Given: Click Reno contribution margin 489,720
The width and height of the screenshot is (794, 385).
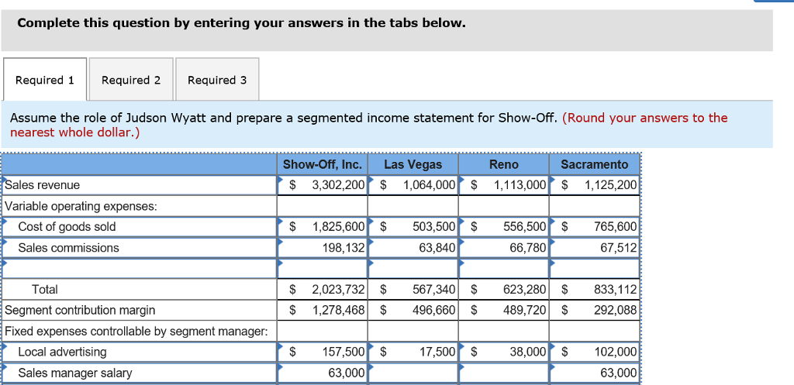Looking at the screenshot, I should (x=504, y=310).
